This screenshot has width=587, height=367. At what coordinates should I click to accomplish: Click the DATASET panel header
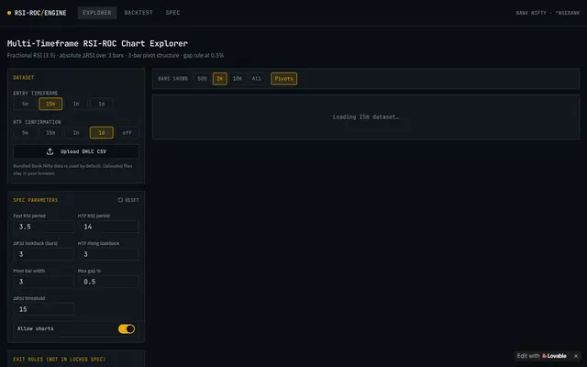(24, 77)
